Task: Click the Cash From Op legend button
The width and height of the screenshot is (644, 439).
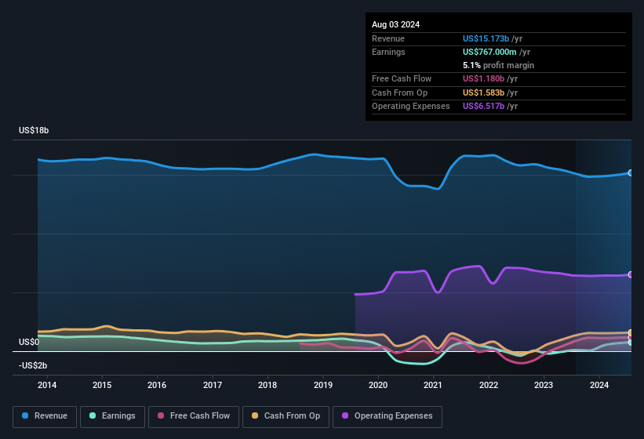Action: pos(284,416)
